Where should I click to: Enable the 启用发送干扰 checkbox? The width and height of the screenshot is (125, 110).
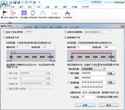(4, 37)
